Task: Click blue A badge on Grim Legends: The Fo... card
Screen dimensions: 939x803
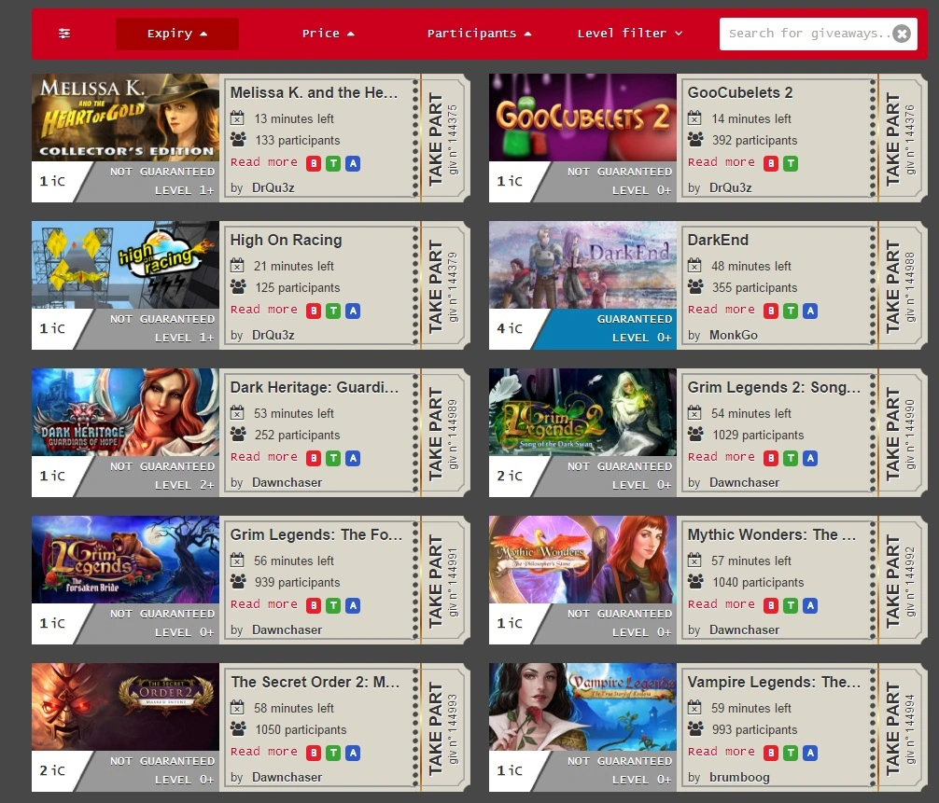Action: (x=353, y=605)
